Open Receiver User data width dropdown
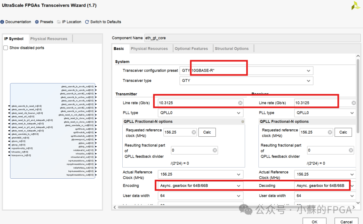Viewport: 363px width, 224px height. click(x=352, y=196)
